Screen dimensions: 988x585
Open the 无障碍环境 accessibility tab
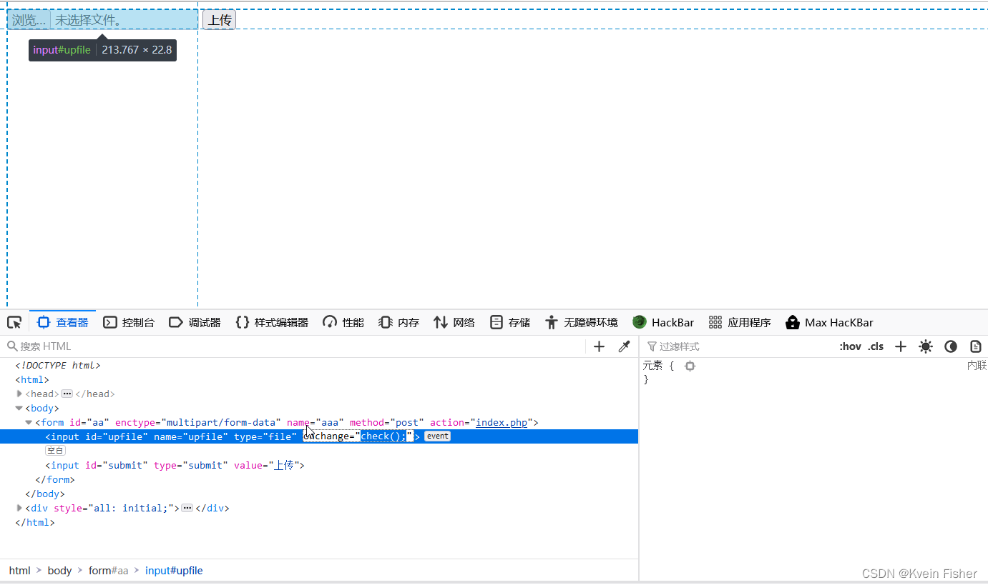[581, 322]
